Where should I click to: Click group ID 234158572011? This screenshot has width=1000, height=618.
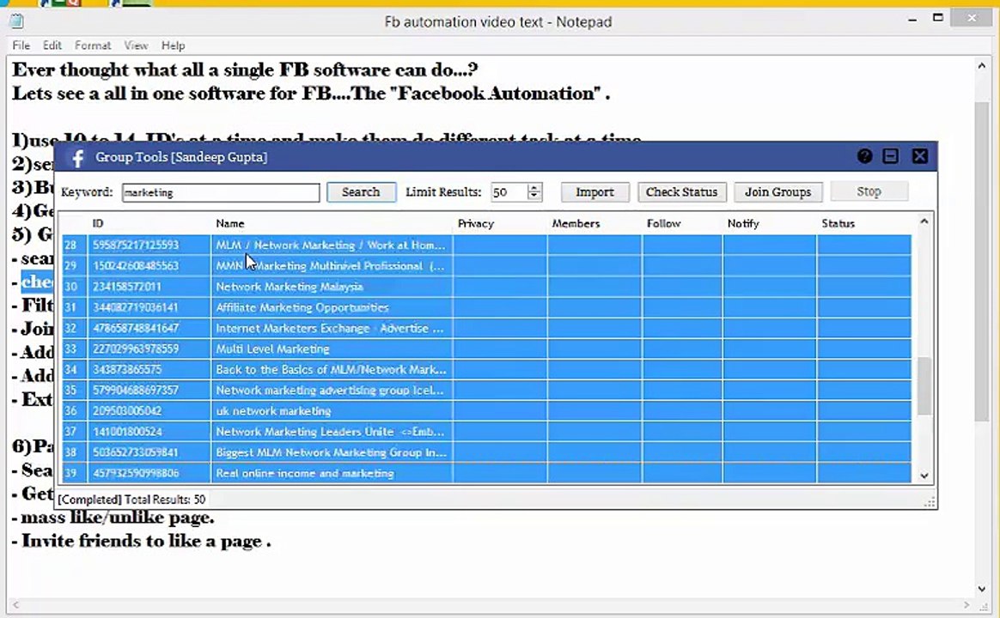pyautogui.click(x=127, y=287)
